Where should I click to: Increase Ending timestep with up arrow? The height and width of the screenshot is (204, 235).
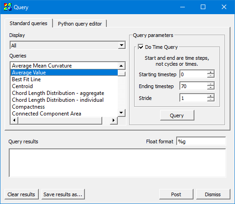tap(211, 84)
